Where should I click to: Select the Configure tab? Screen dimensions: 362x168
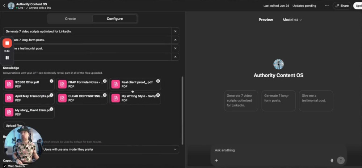(x=114, y=19)
